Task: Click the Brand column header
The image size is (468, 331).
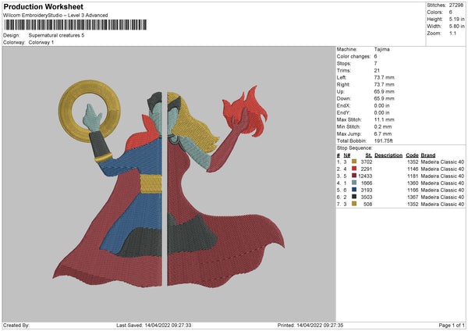Action: (429, 155)
